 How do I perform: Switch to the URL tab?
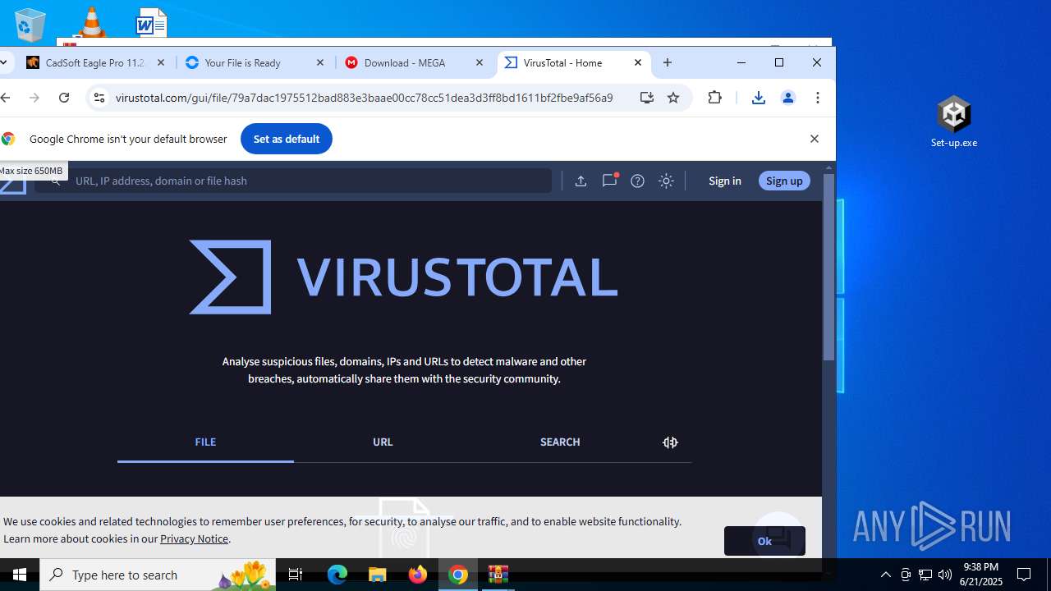point(383,442)
